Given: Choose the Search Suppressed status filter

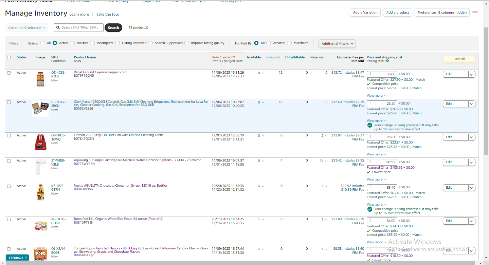Looking at the screenshot, I should click(150, 43).
